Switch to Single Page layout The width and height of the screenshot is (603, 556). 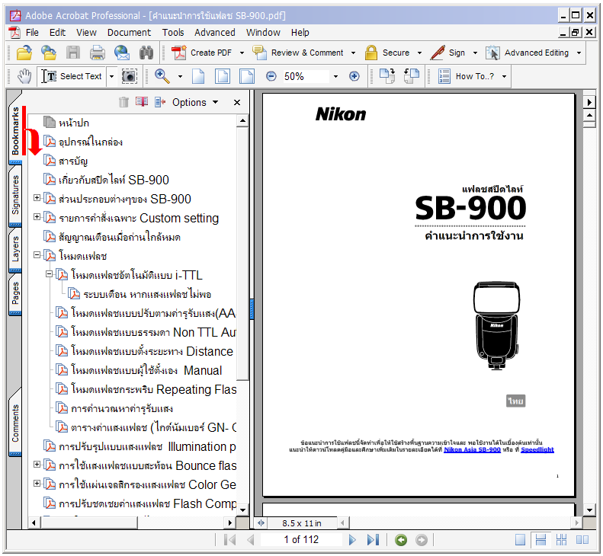point(521,540)
